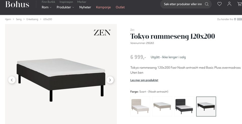Open Les mer om produktet link
The width and height of the screenshot is (242, 124).
click(x=144, y=80)
